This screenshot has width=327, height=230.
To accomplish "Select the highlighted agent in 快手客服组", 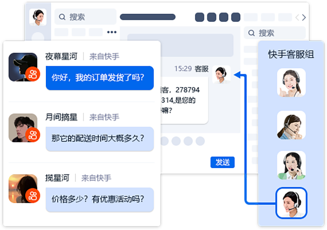I will [291, 203].
